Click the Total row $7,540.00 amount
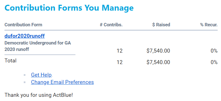221x101 pixels. pyautogui.click(x=158, y=62)
